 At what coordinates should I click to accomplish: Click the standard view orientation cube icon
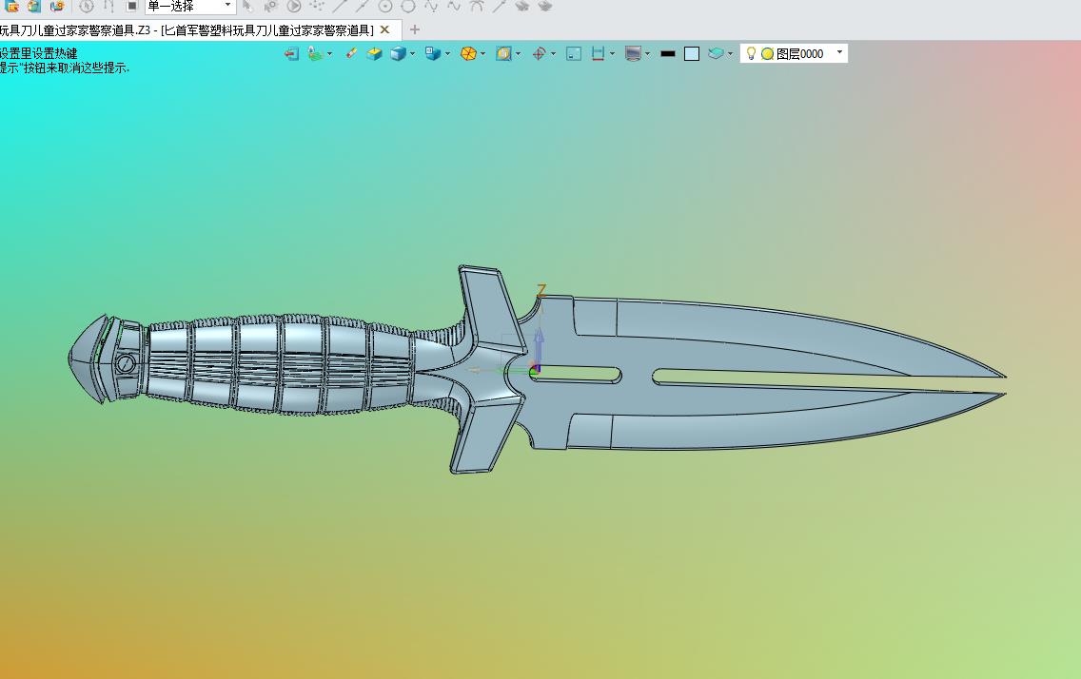[x=433, y=53]
